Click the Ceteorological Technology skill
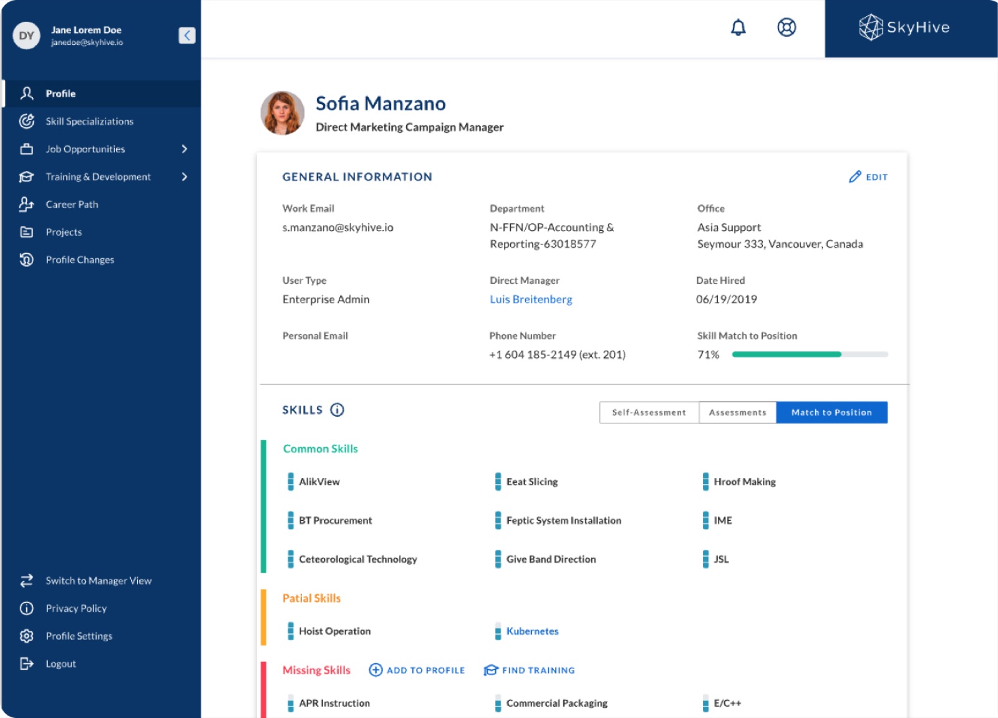Image resolution: width=998 pixels, height=718 pixels. [x=358, y=560]
